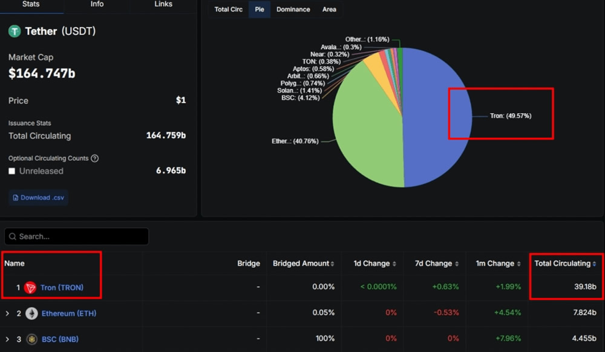
Task: Click the 100% BSC bridged amount
Action: (x=325, y=339)
